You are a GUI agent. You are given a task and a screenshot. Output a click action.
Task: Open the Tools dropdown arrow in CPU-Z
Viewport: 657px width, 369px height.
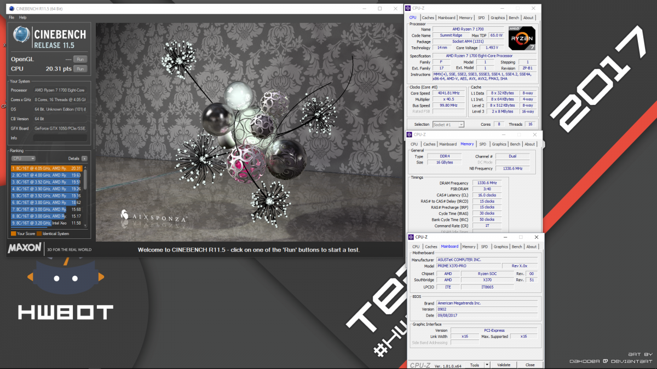click(x=486, y=365)
